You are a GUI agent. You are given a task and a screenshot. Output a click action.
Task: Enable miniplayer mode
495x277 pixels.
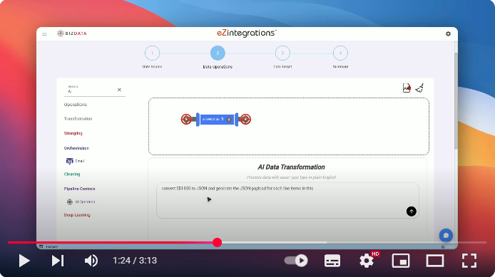[401, 261]
